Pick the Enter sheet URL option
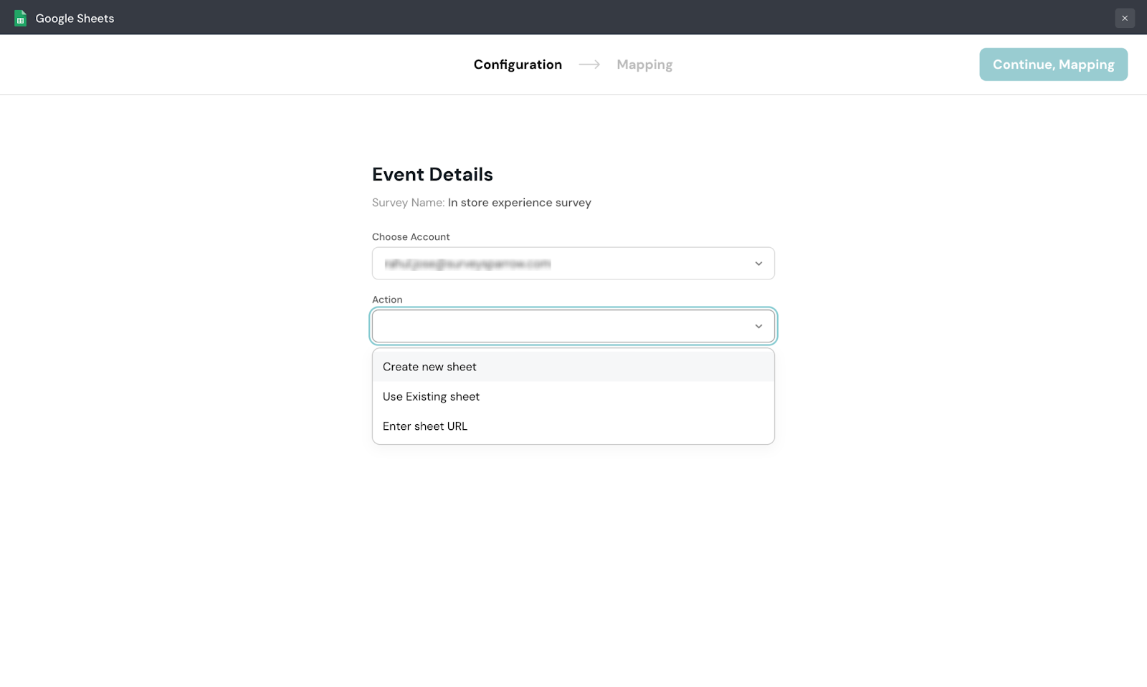The image size is (1147, 687). tap(425, 426)
